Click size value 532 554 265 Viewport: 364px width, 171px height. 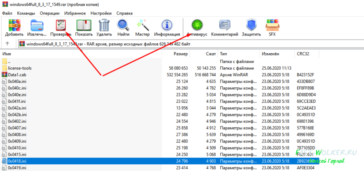tap(177, 75)
